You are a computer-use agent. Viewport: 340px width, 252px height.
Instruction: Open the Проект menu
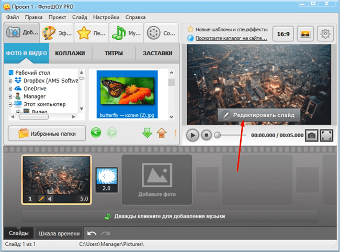pos(57,17)
